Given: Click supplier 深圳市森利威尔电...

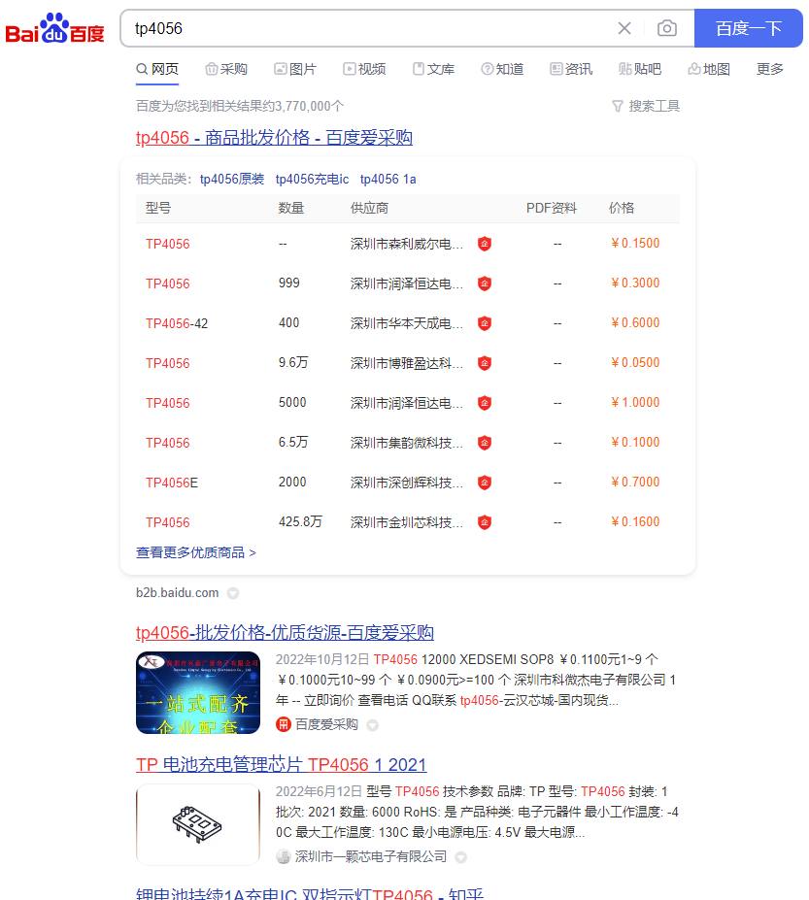Looking at the screenshot, I should tap(407, 244).
